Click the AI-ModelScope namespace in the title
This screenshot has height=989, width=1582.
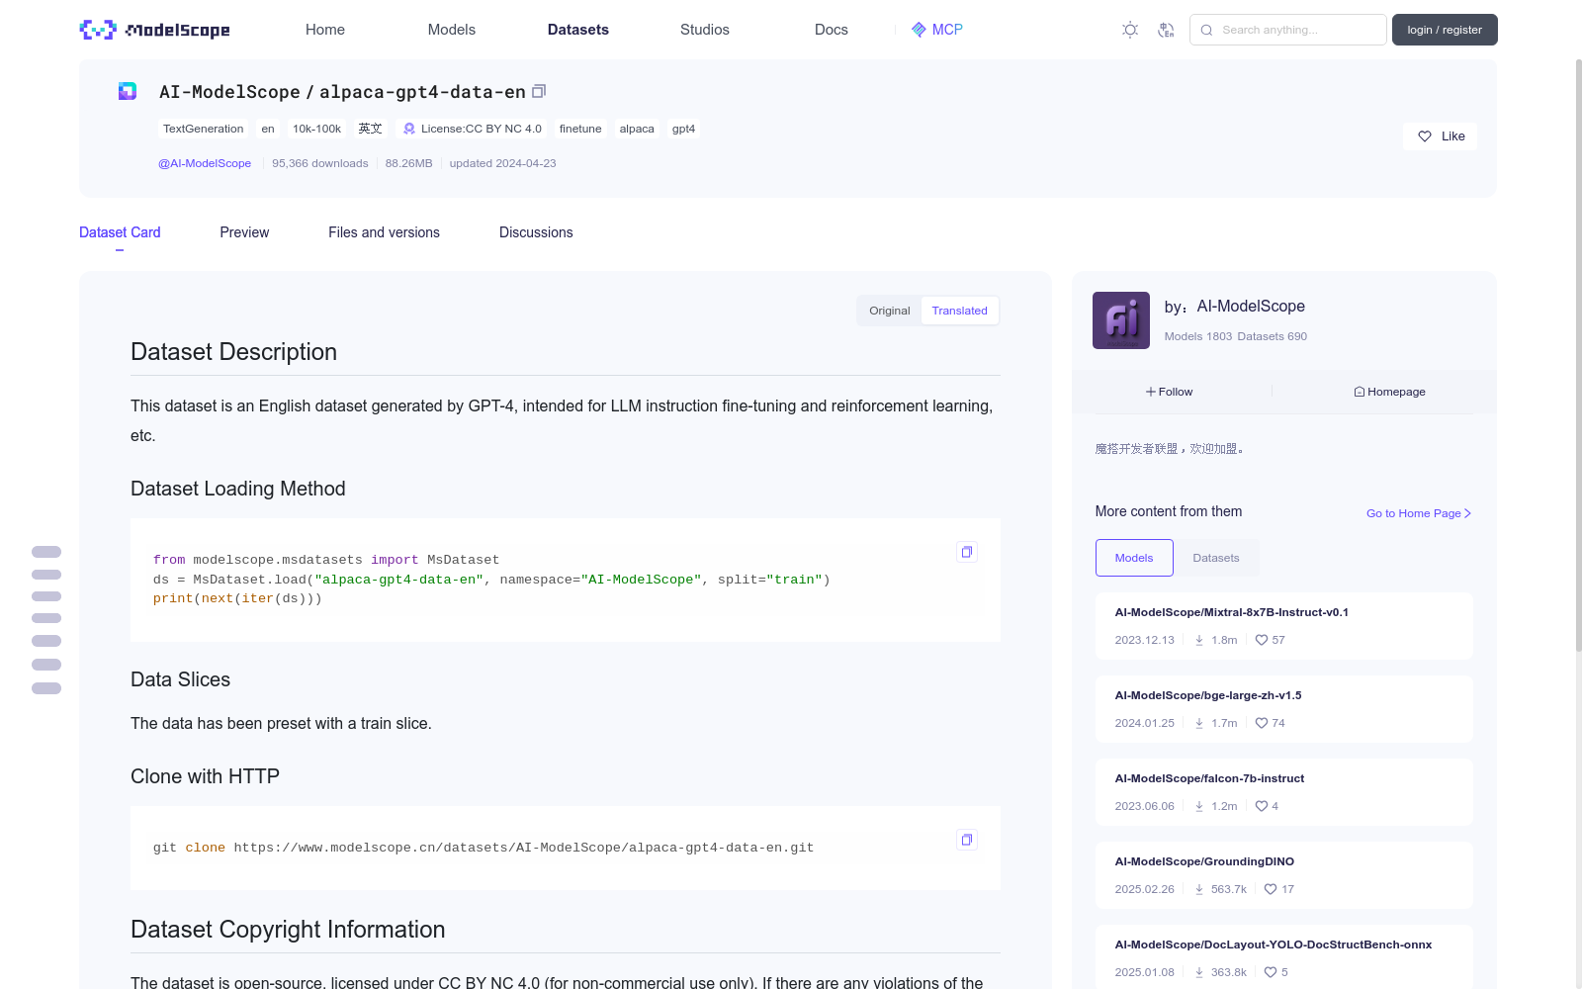click(229, 92)
